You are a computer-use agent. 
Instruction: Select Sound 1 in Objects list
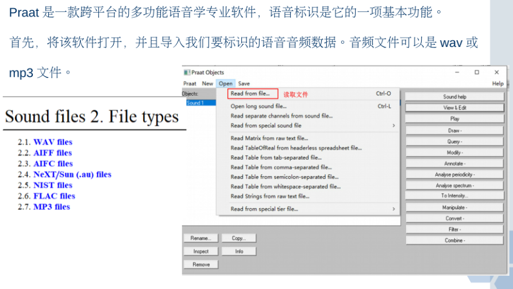pos(200,103)
